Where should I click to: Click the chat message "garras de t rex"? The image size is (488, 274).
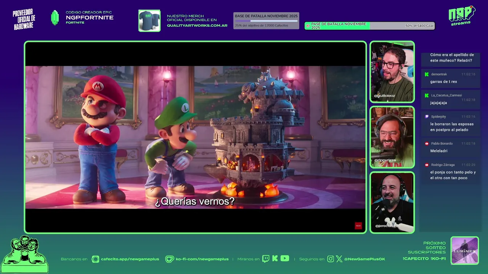click(x=443, y=81)
